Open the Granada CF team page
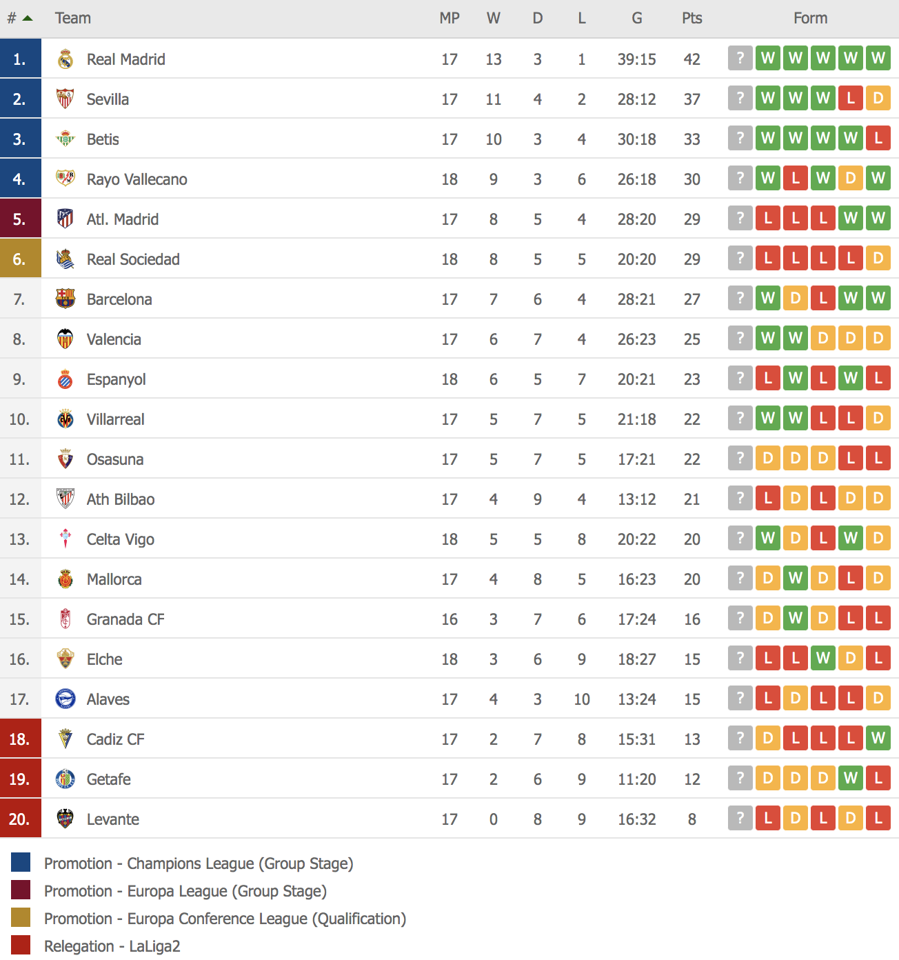Viewport: 899px width, 960px height. [125, 619]
